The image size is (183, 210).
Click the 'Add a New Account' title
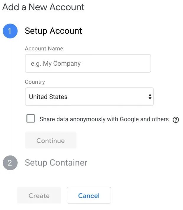point(43,7)
